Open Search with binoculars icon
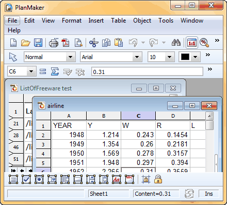The image size is (227, 205). (176, 43)
